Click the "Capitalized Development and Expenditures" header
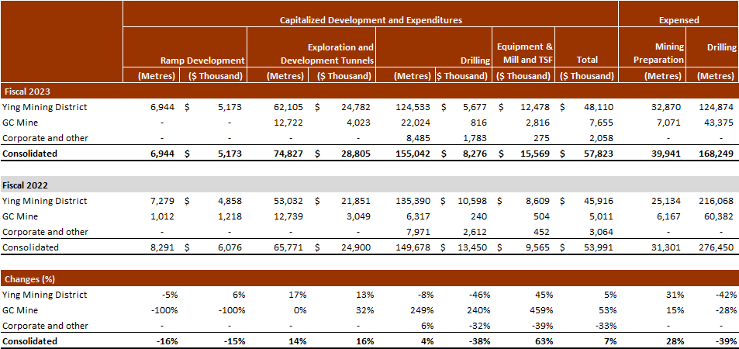This screenshot has width=739, height=349. pyautogui.click(x=371, y=20)
